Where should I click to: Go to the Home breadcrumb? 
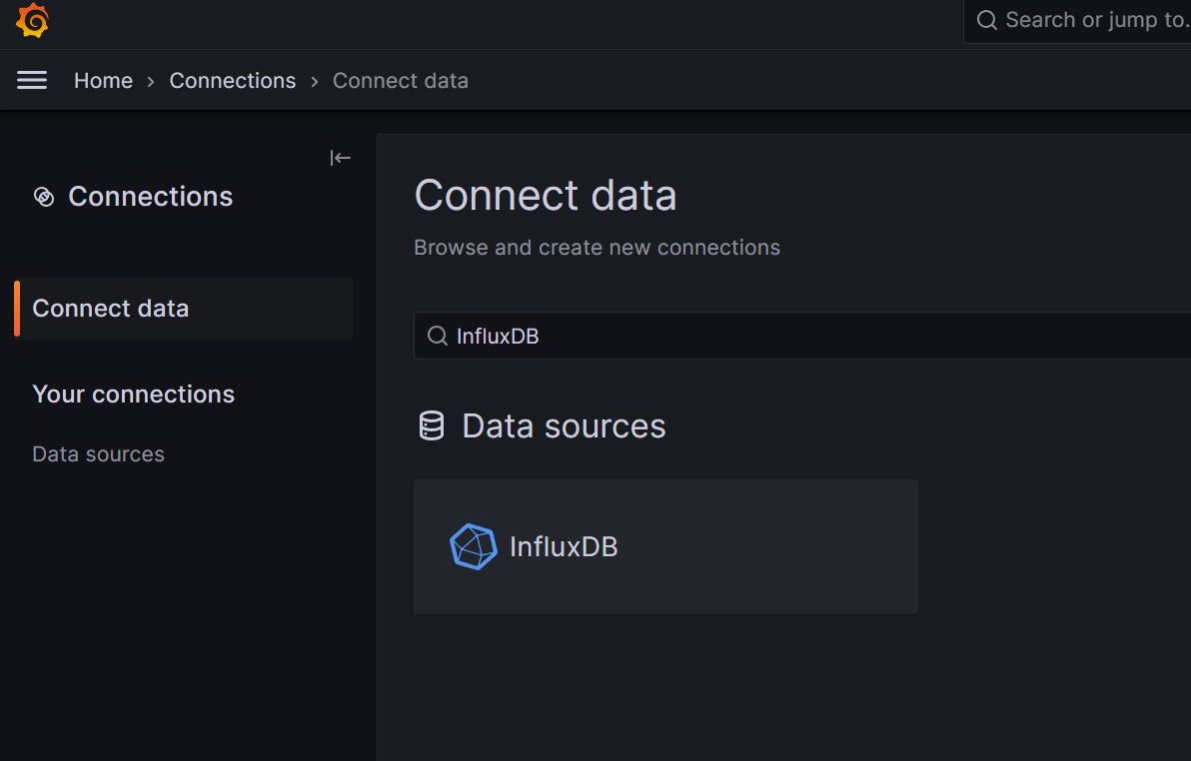click(x=103, y=81)
